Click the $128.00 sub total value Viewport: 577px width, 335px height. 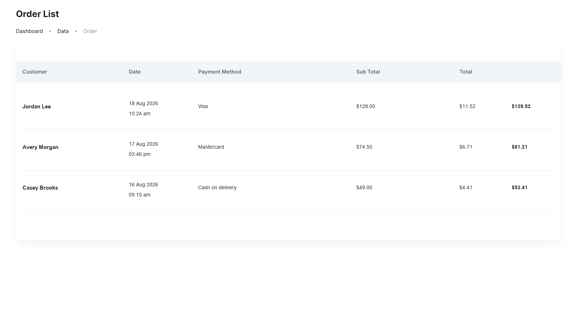[366, 106]
